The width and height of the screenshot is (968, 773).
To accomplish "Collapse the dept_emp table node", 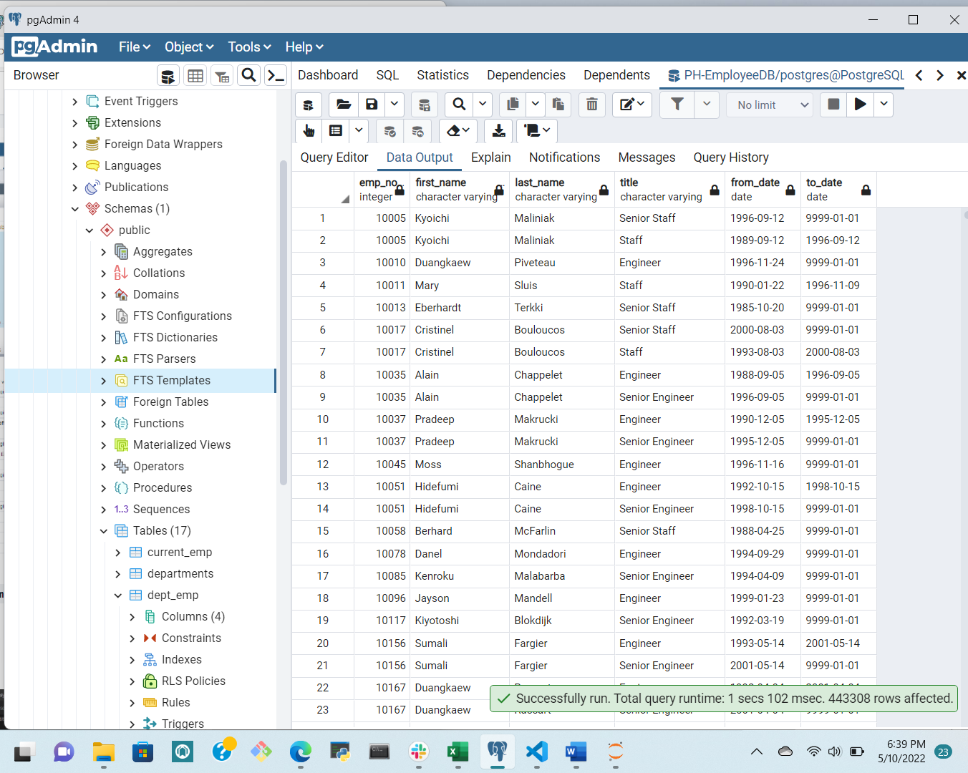I will (118, 595).
